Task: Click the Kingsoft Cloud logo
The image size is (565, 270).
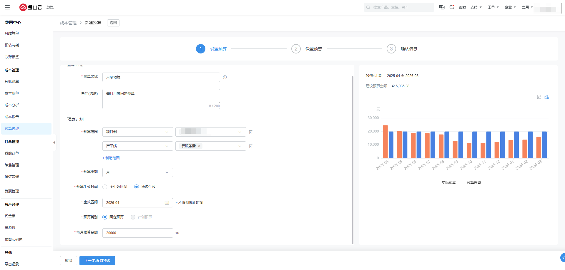Action: 31,7
